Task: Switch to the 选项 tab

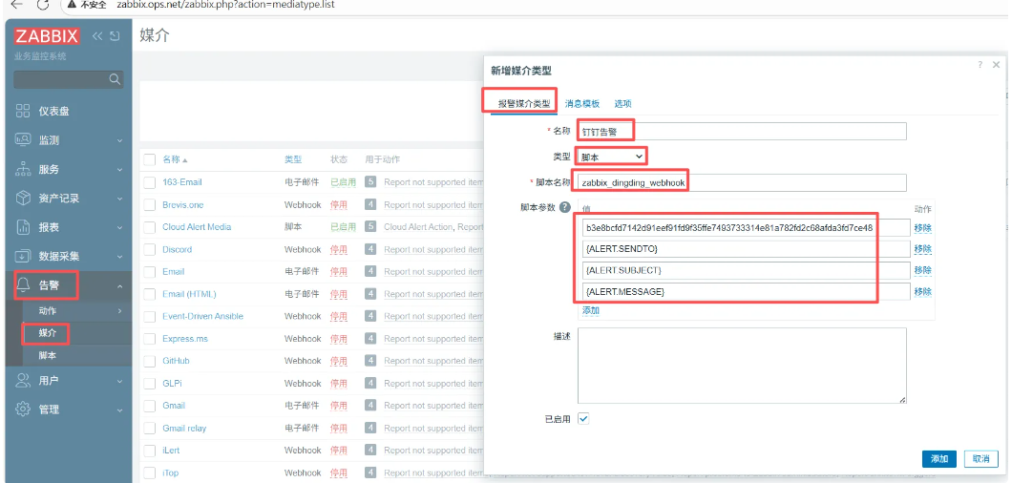Action: [622, 103]
